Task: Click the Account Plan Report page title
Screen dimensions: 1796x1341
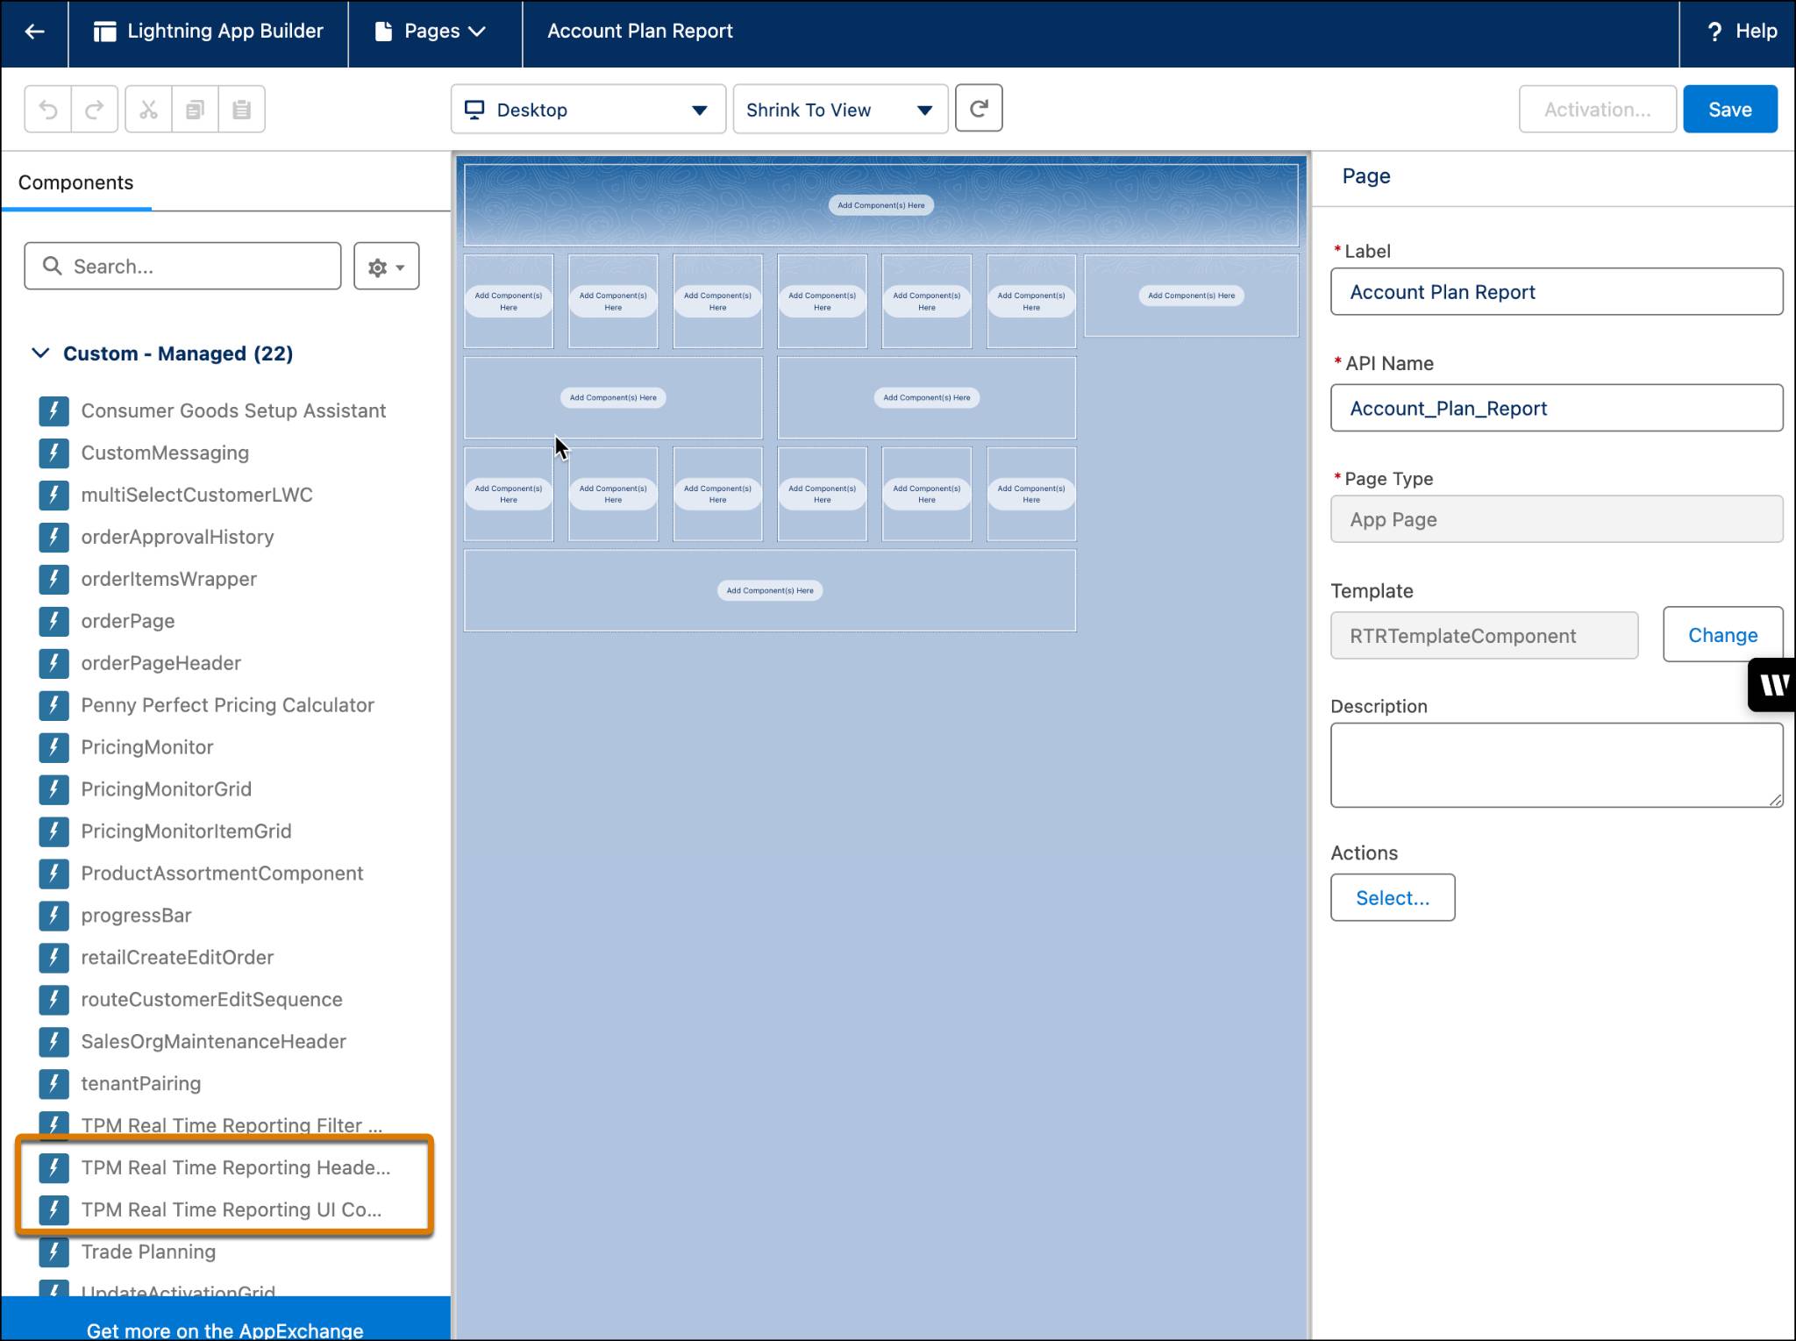Action: tap(639, 32)
